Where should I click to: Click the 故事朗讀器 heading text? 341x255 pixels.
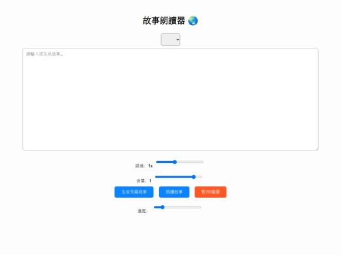(164, 21)
